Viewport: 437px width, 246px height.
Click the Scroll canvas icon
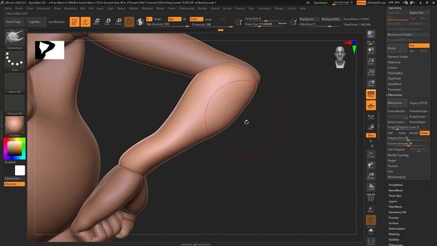[x=371, y=50]
